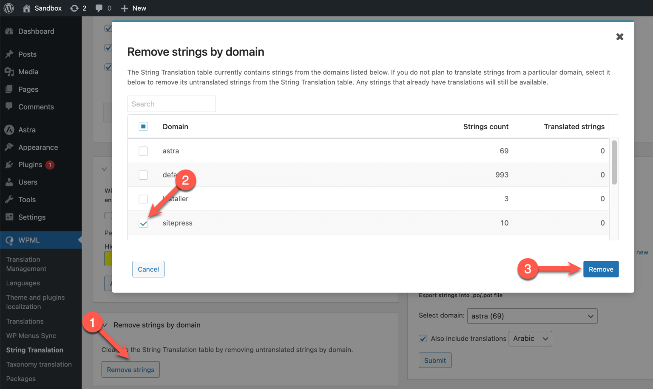Open updates via the refresh icon showing 2
This screenshot has width=653, height=389.
click(75, 8)
